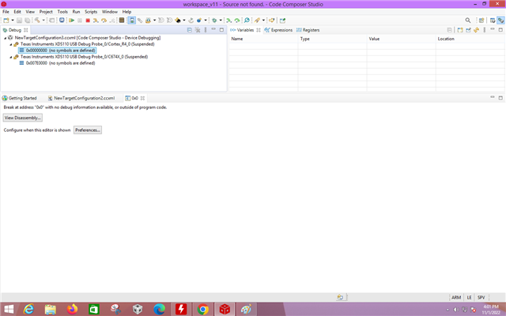
Task: Open File Explorer from the taskbar
Action: (x=51, y=309)
